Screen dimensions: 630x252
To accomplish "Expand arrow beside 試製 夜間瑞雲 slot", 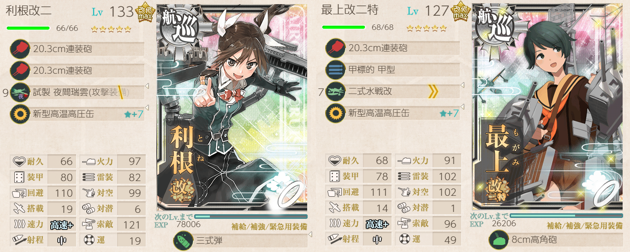I will point(147,86).
